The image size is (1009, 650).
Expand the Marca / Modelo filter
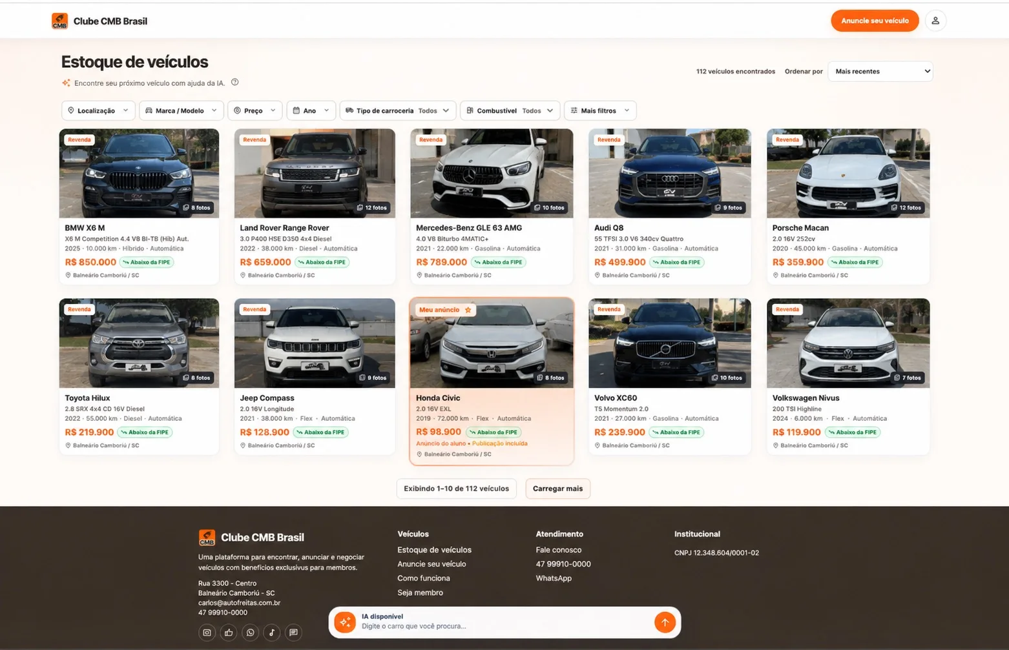click(182, 110)
